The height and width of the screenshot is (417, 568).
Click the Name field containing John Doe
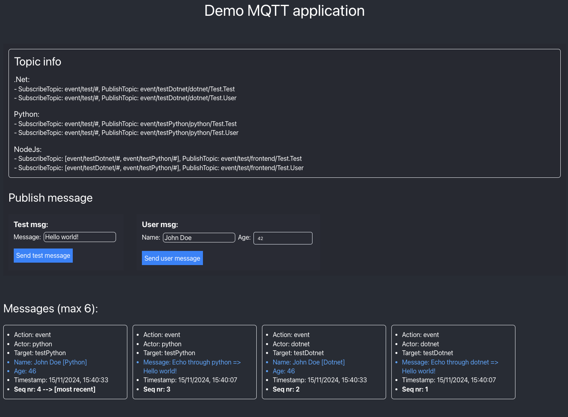pos(198,238)
